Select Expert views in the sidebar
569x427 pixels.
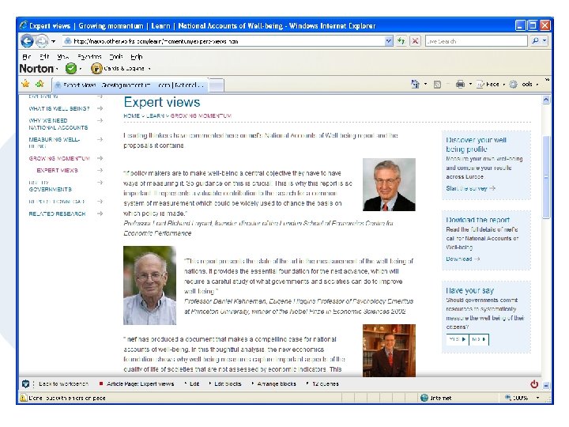pos(57,170)
